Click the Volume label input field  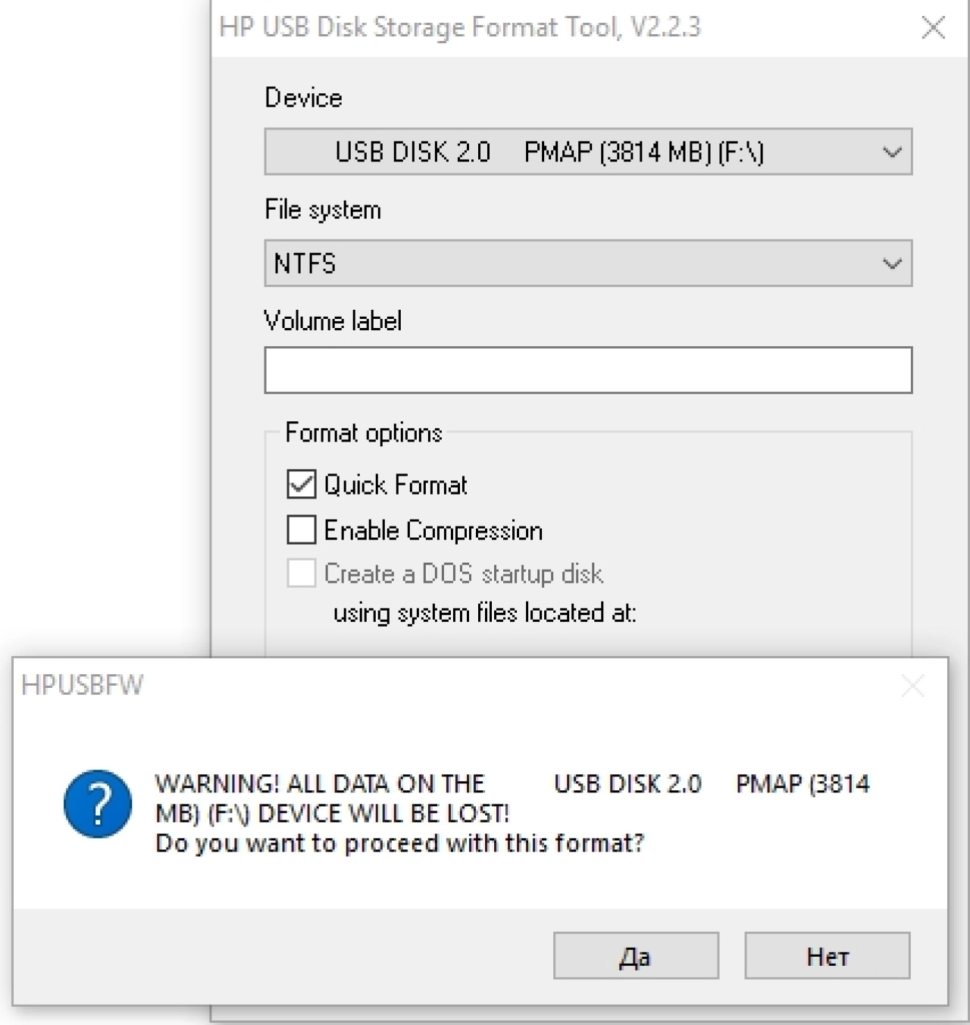(x=588, y=370)
